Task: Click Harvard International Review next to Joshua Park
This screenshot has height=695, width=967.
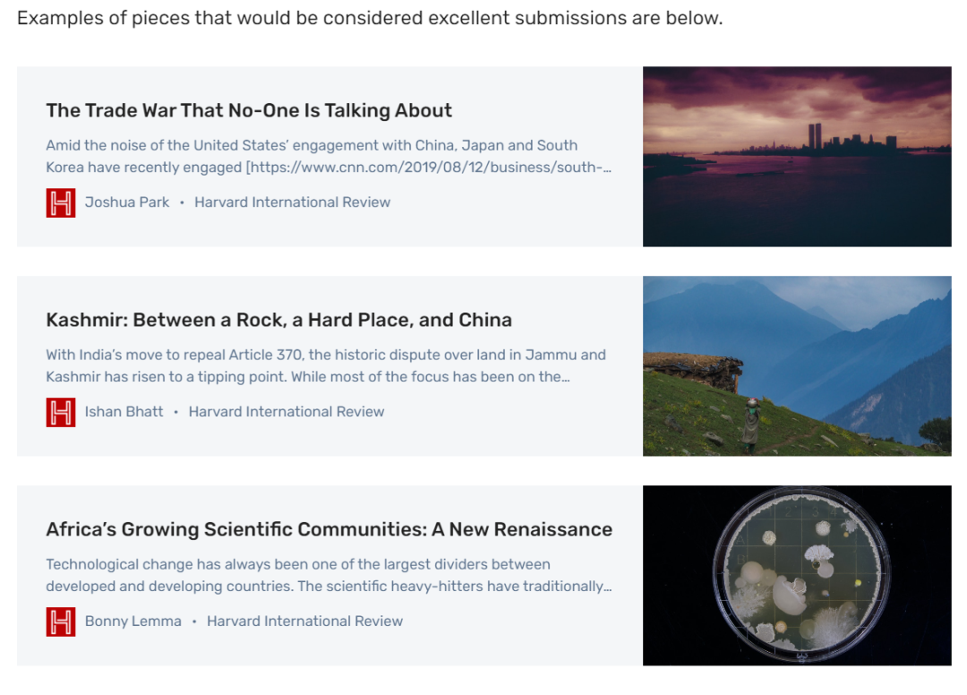Action: [292, 202]
